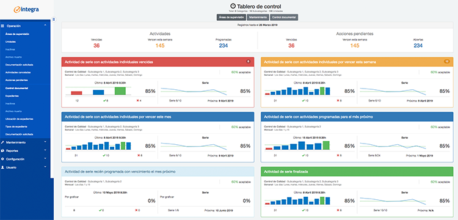The image size is (458, 220).
Task: Click the Usuario person icon in sidebar
Action: [x=2, y=167]
